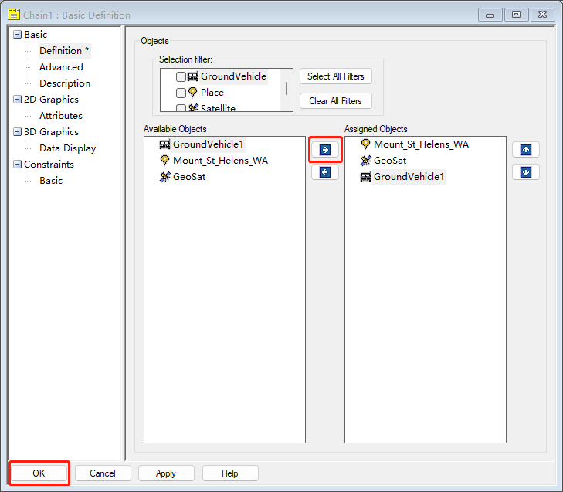Click the right arrow assign object button

(x=324, y=150)
